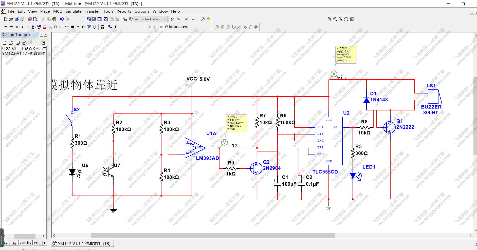Select the top YM122-V1.1.1 design tree entry

[24, 49]
